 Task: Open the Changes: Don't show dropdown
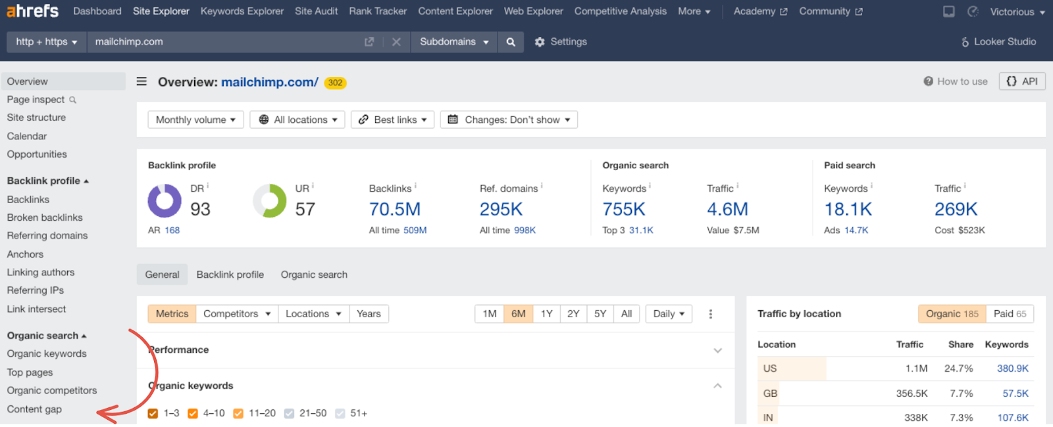pyautogui.click(x=509, y=120)
